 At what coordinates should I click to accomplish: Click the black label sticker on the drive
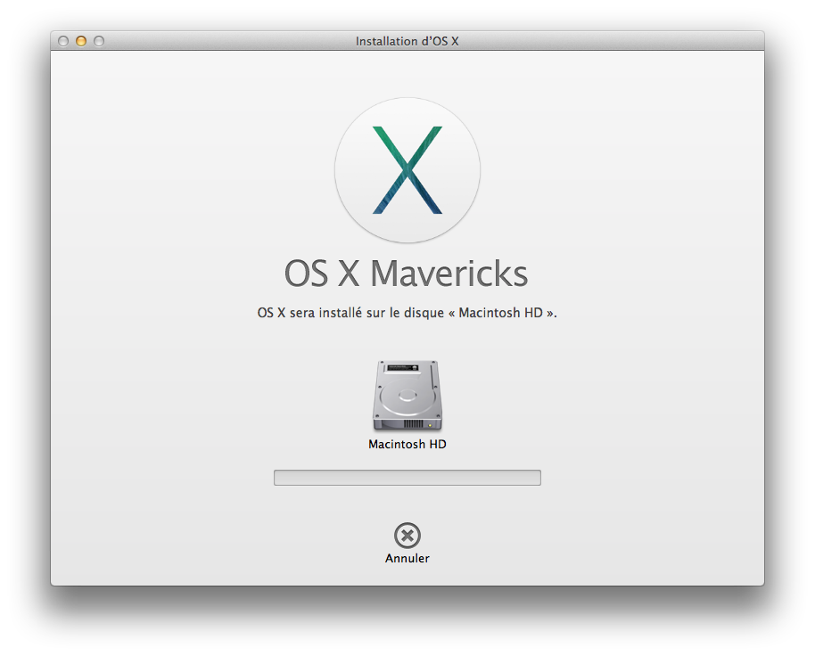pyautogui.click(x=407, y=367)
